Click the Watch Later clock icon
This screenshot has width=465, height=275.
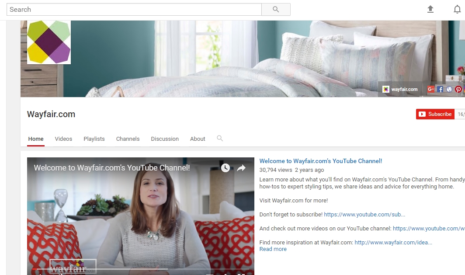tap(226, 168)
